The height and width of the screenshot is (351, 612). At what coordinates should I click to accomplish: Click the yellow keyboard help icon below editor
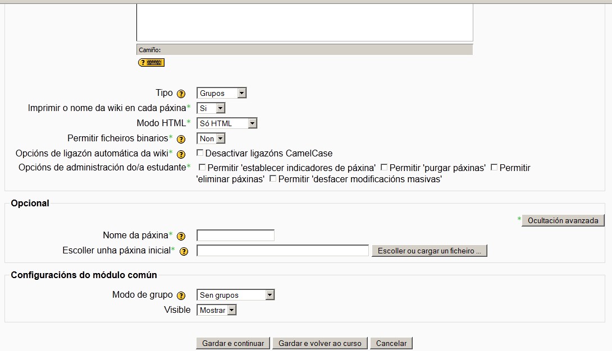pos(151,63)
